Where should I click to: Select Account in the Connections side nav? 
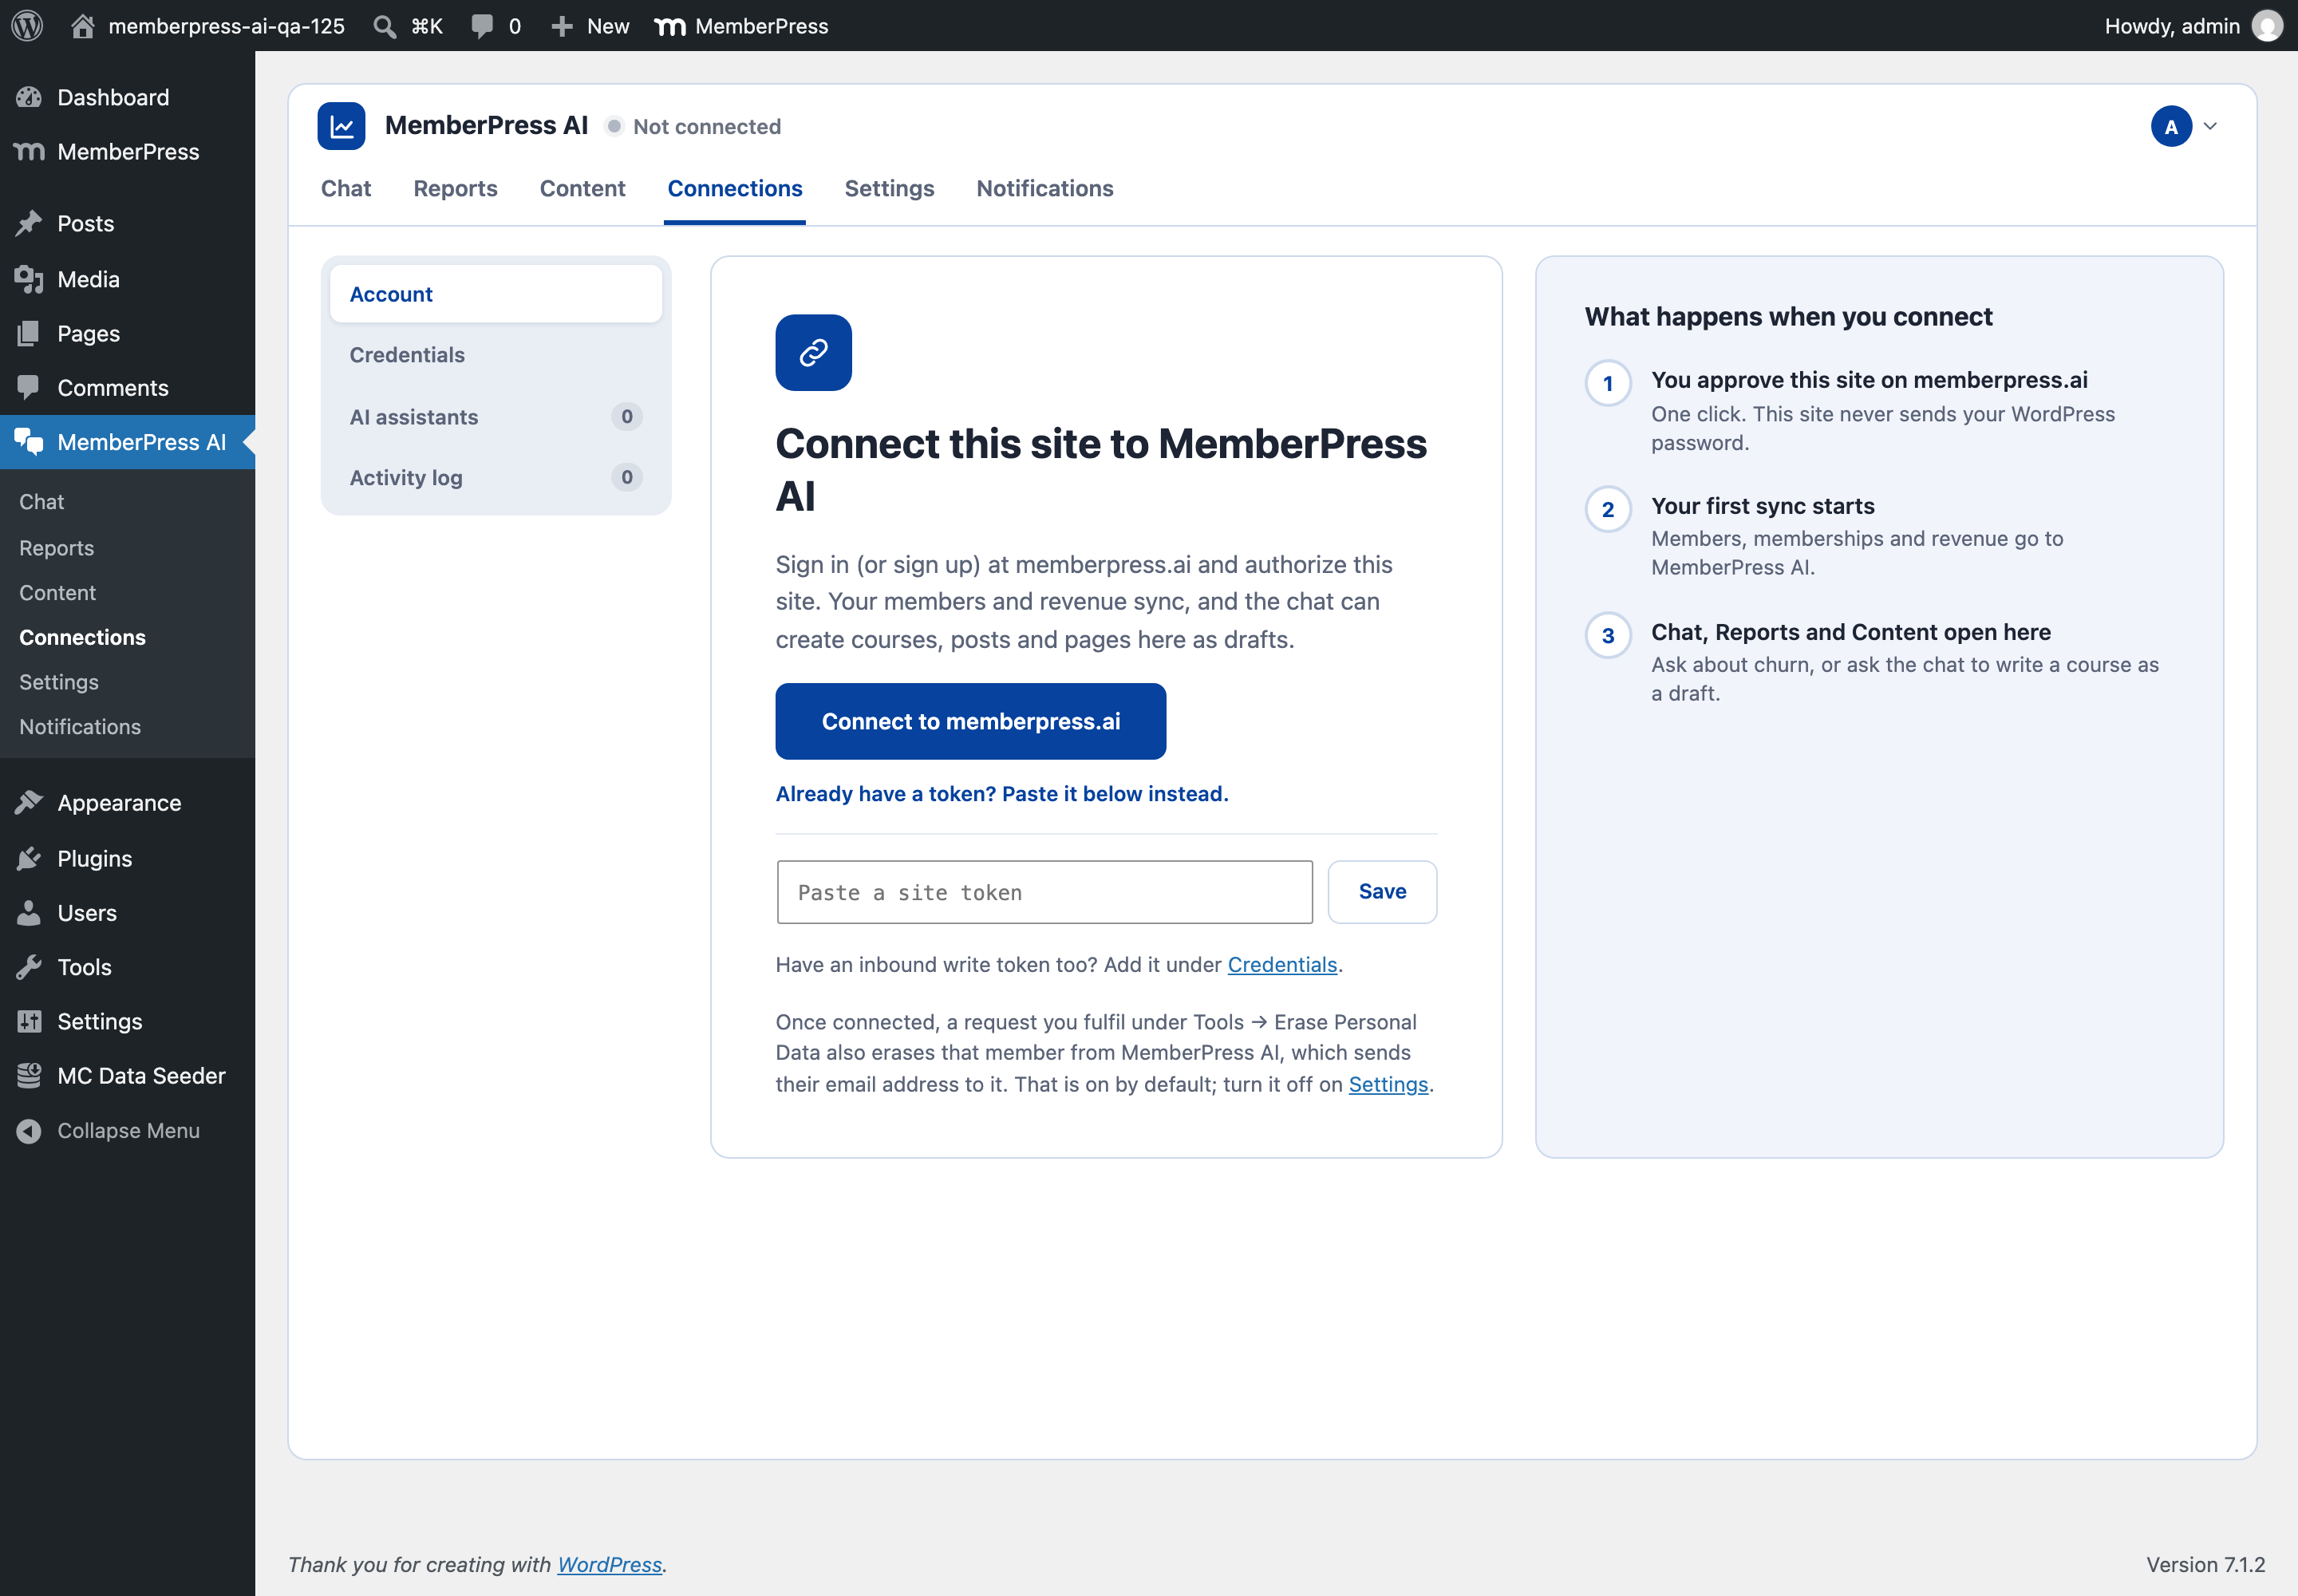[x=496, y=294]
